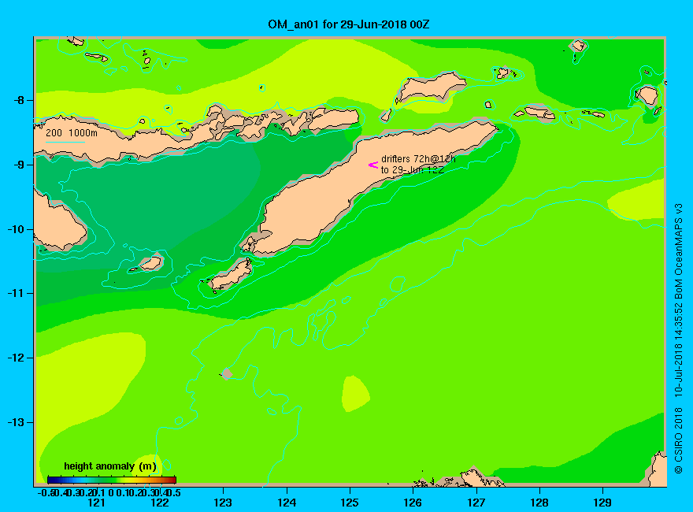Click the small isolated island near 123, -12
Screen dimensions: 693x512
[x=226, y=373]
